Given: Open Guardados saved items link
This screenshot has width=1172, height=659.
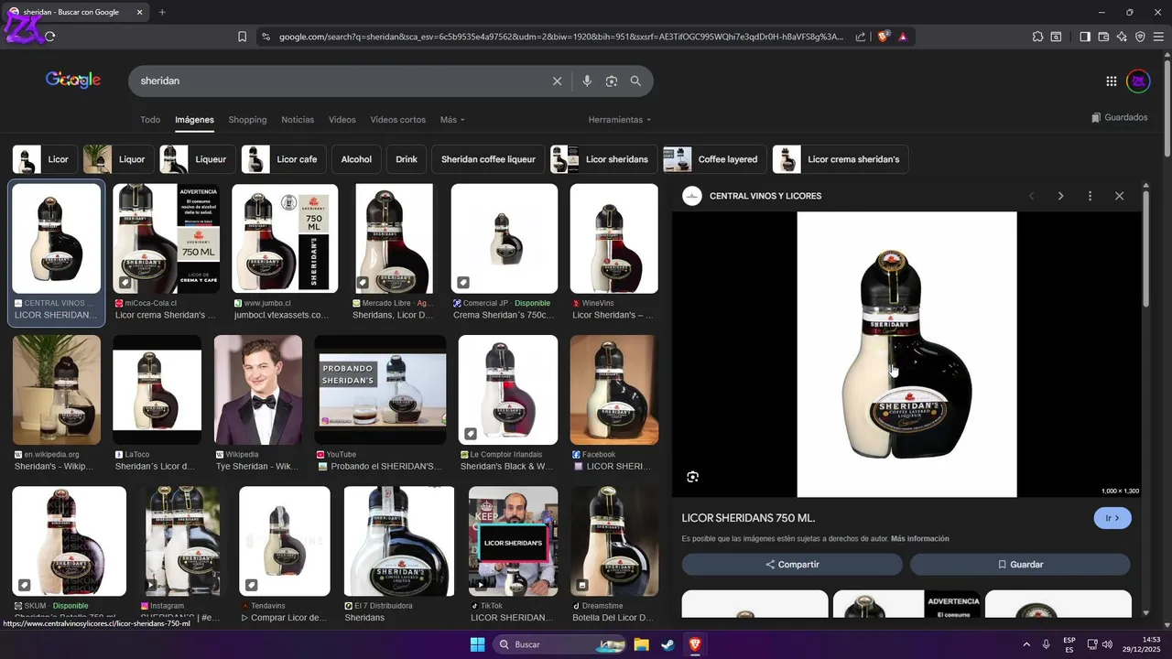Looking at the screenshot, I should click(x=1120, y=117).
